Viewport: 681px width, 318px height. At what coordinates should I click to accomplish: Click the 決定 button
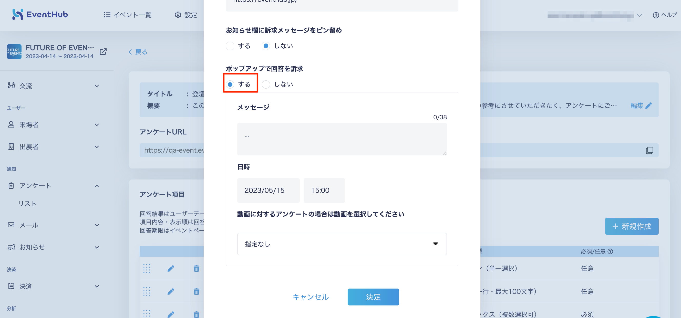[x=373, y=297]
